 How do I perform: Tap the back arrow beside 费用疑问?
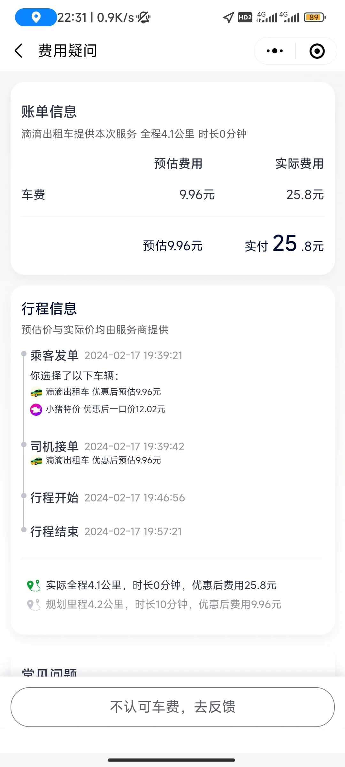pyautogui.click(x=19, y=51)
